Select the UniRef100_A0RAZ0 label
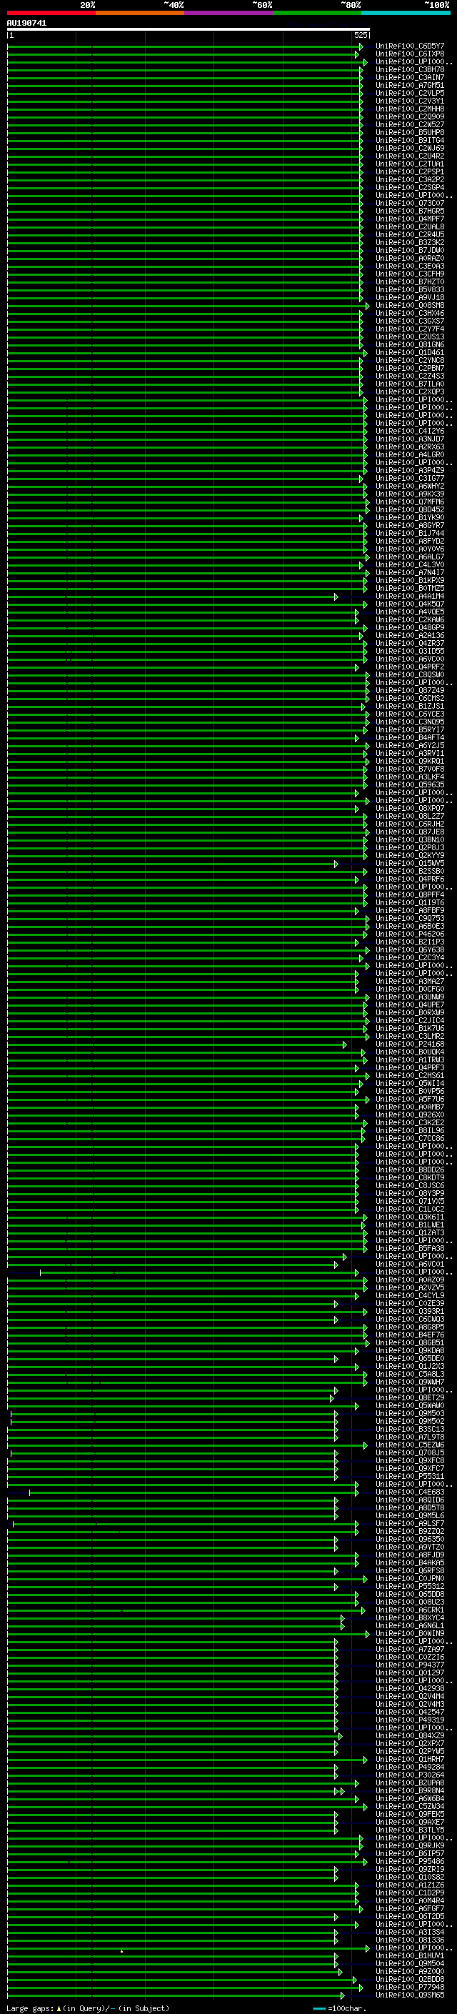457x2014 pixels. 410,258
